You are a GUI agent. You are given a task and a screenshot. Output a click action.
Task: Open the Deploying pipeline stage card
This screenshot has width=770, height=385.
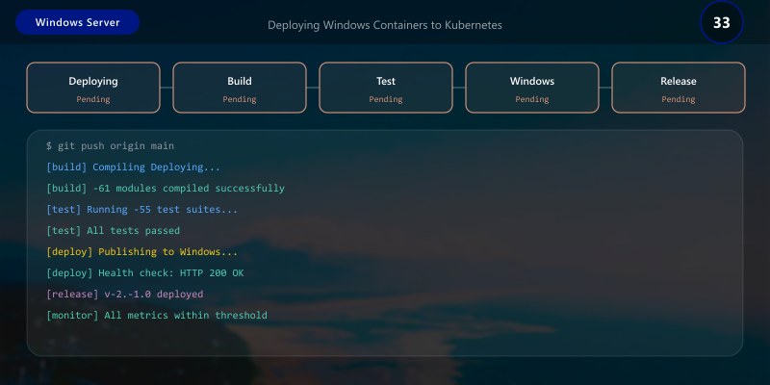point(93,88)
